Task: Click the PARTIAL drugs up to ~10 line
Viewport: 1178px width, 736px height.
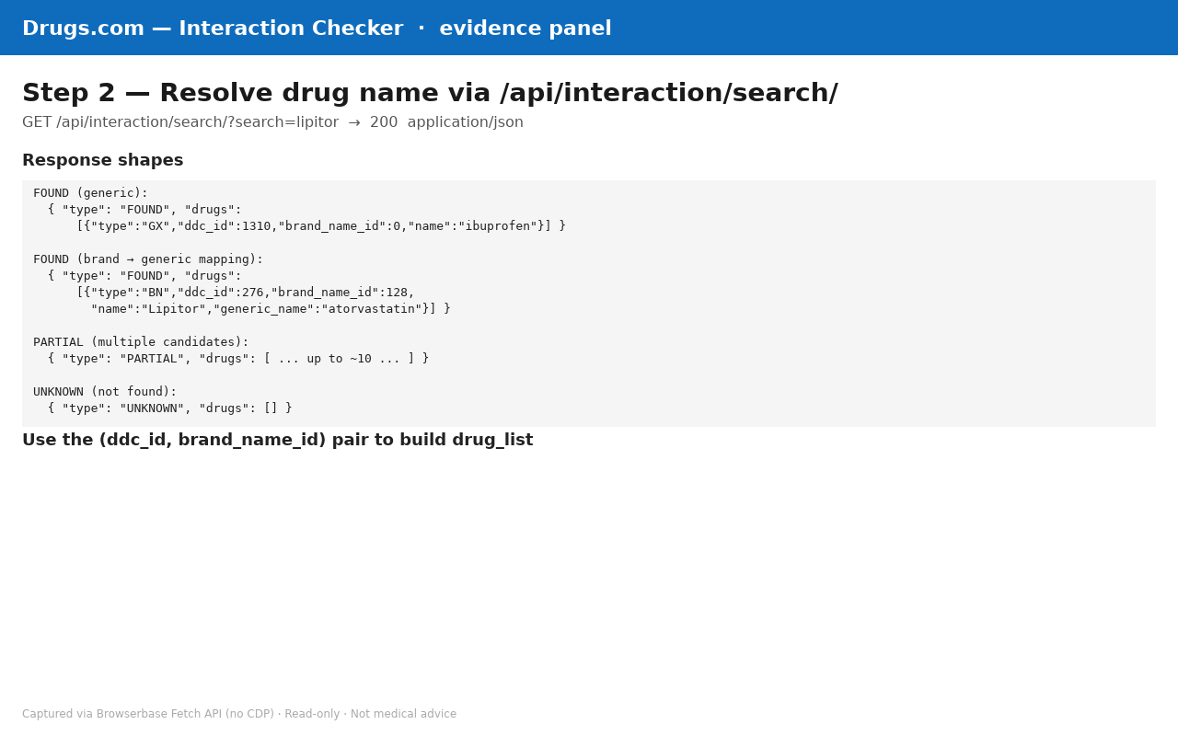Action: click(x=238, y=359)
